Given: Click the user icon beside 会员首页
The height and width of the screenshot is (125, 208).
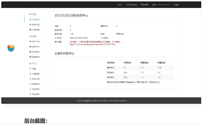Looking at the screenshot, I should coord(30,19).
